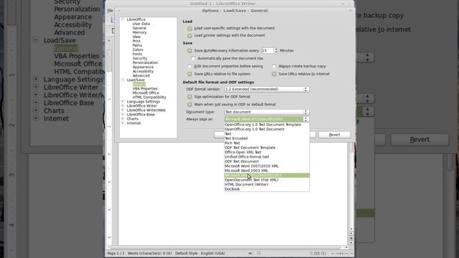Toggle Size optimization for ODF format

(x=189, y=97)
